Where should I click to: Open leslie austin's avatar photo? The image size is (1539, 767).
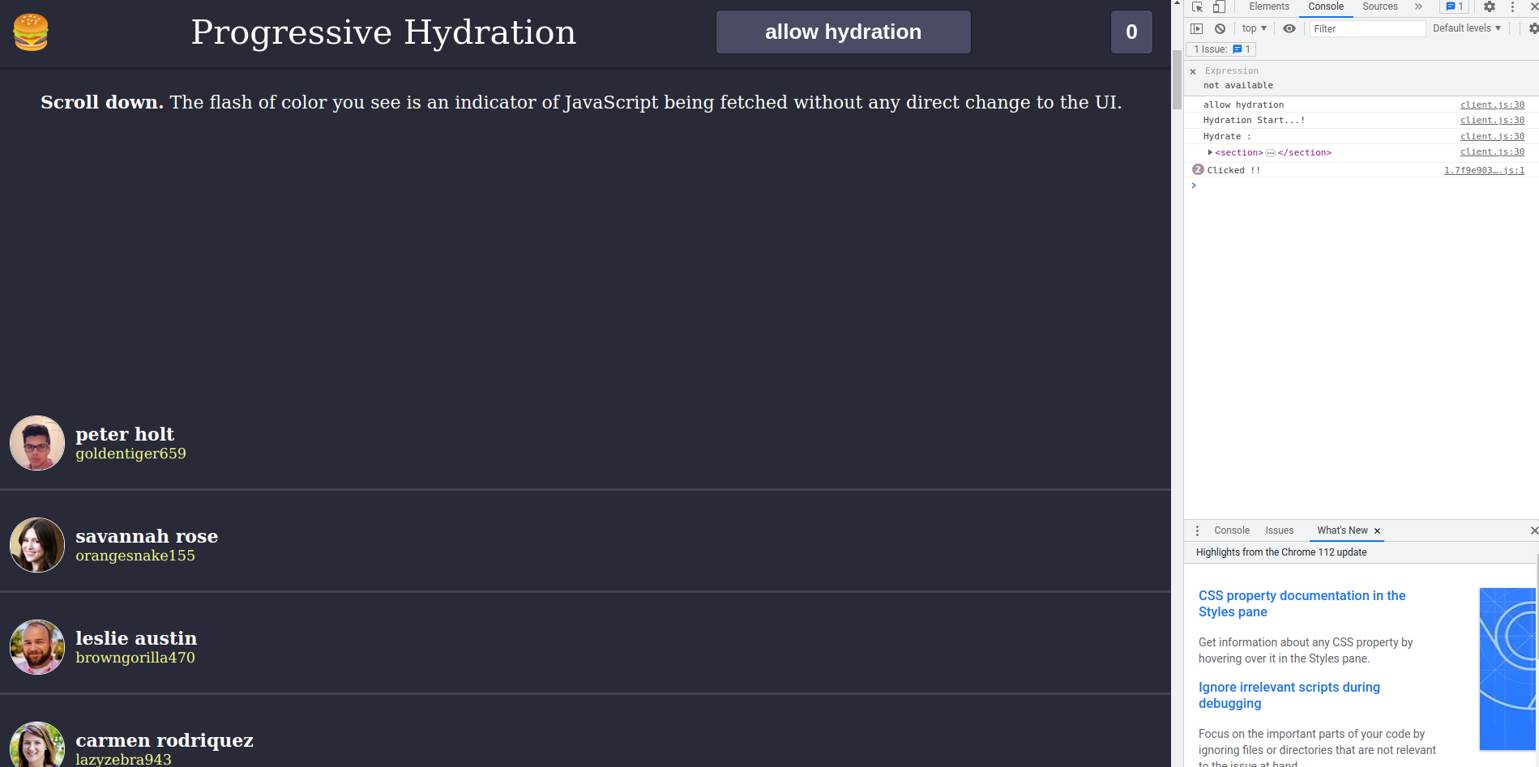click(37, 647)
